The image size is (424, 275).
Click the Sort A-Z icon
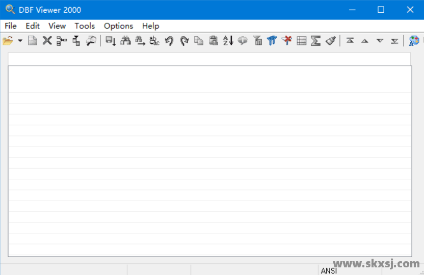tap(228, 41)
